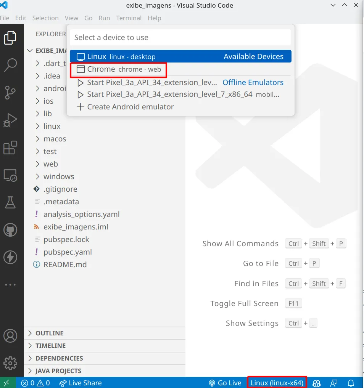Open the Explorer view in activity bar
364x388 pixels.
[10, 38]
